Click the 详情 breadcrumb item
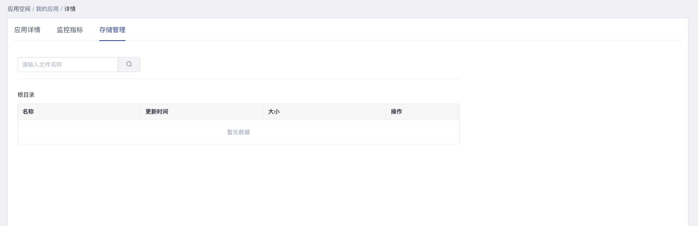Screen dimensions: 698x226 [70, 9]
